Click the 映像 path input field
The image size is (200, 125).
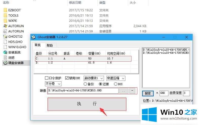coord(83,91)
